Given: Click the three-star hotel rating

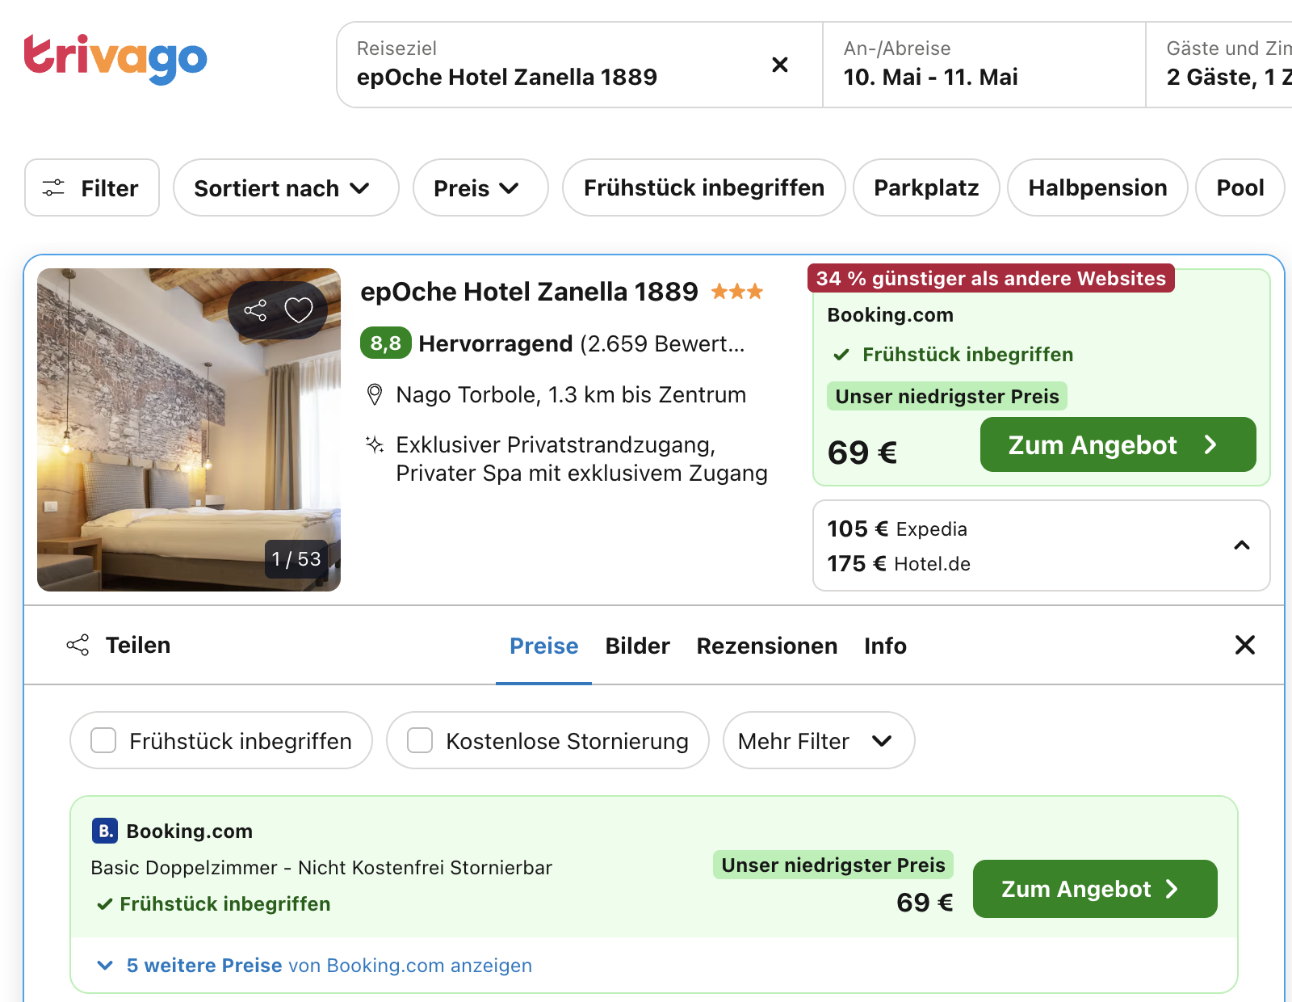Looking at the screenshot, I should coord(736,292).
